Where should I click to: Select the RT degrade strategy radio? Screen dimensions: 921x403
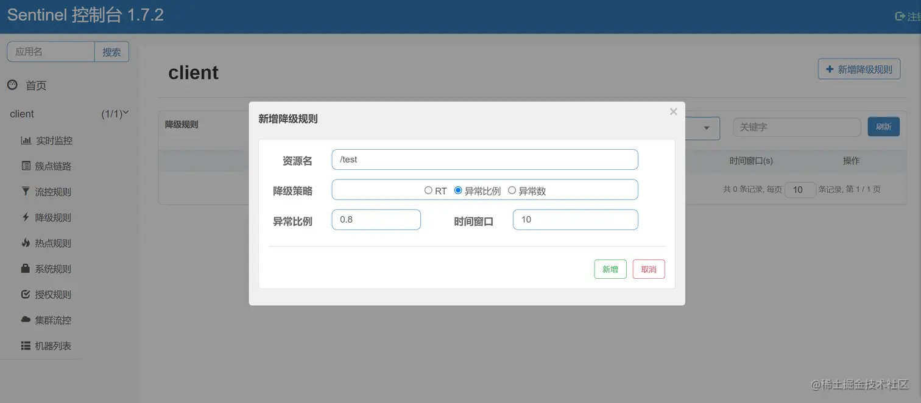(428, 191)
